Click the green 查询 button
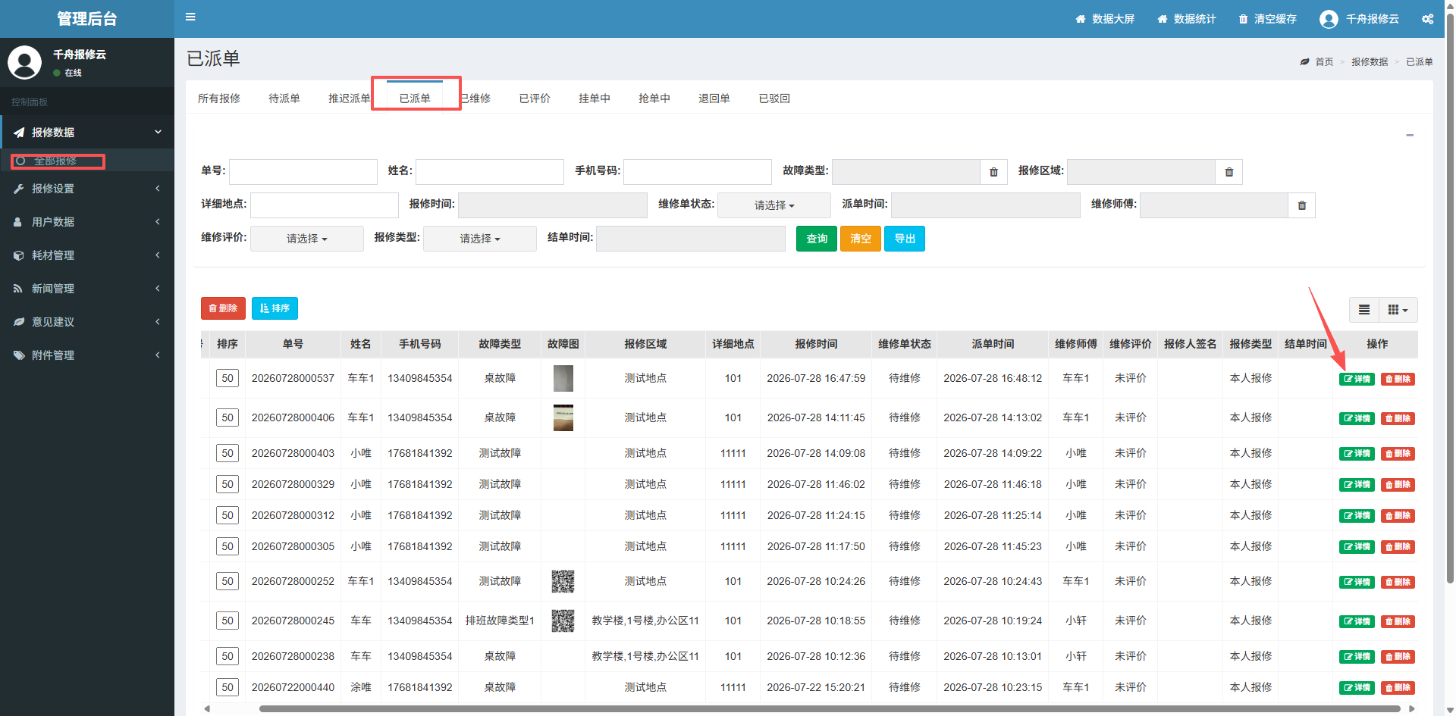 click(817, 239)
